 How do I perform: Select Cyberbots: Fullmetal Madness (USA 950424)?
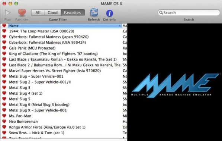tap(48, 43)
